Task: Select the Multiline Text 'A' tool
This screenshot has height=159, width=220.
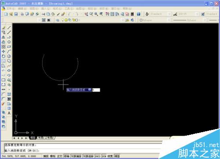Action: [x=9, y=113]
